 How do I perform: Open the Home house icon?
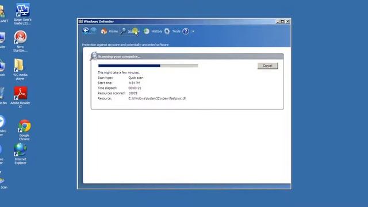point(104,31)
